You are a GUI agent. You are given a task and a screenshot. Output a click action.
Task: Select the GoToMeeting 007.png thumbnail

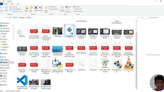[x=22, y=49]
